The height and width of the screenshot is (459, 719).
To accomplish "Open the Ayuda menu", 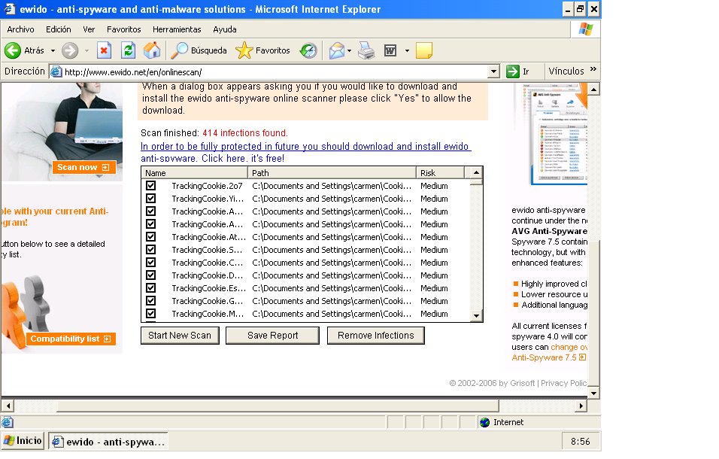I will tap(225, 29).
